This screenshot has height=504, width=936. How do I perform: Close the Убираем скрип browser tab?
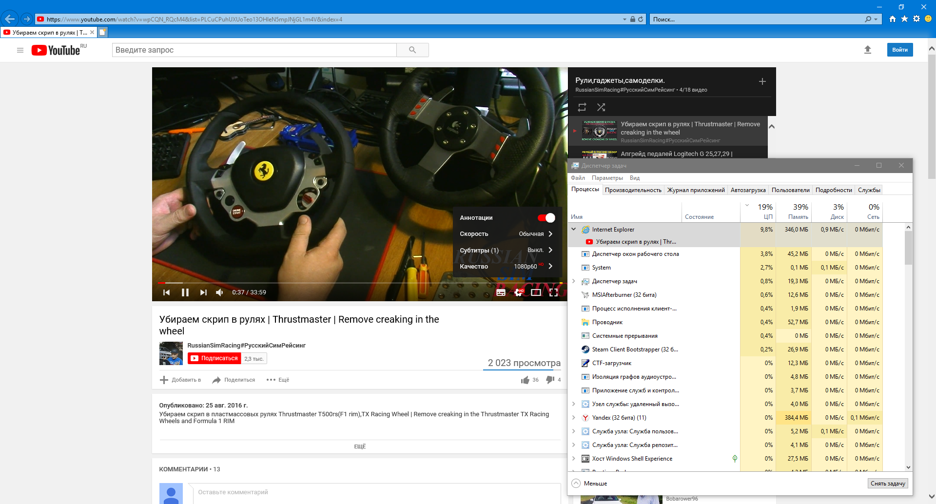point(92,33)
